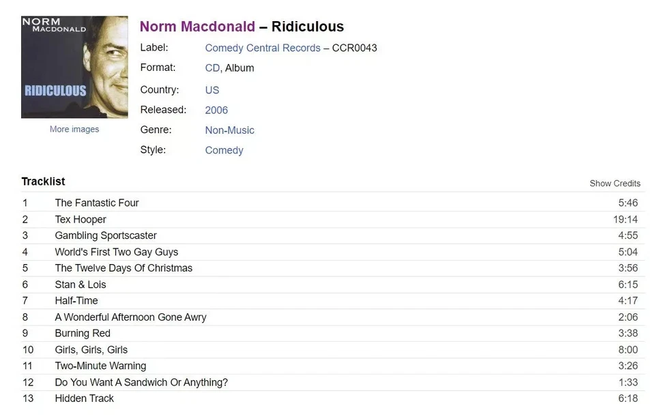Image resolution: width=655 pixels, height=419 pixels.
Task: Select the track Burning Red
Action: (83, 333)
